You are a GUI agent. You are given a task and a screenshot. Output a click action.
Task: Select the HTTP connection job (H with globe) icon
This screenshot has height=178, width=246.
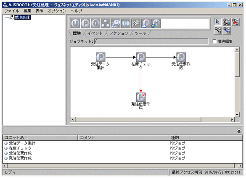coord(156,23)
